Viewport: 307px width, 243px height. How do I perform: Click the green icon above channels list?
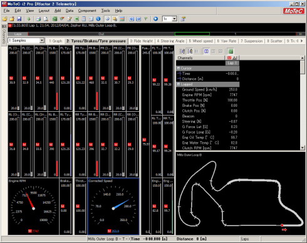coord(231,51)
